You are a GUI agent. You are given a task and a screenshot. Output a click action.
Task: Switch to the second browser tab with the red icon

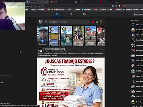(54, 2)
